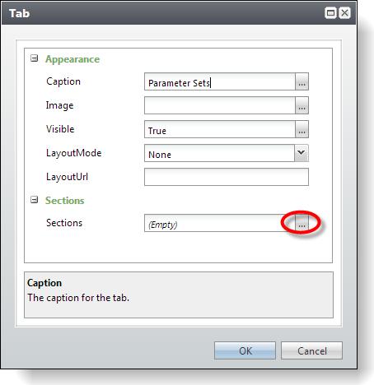Select the Sections field showing (Empty)

pos(220,223)
